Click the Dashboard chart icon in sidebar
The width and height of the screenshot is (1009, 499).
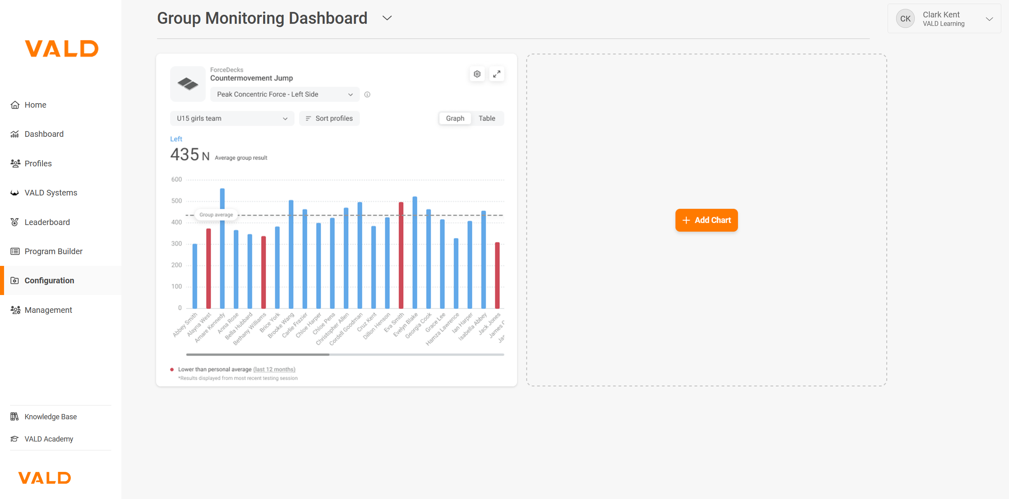coord(15,134)
